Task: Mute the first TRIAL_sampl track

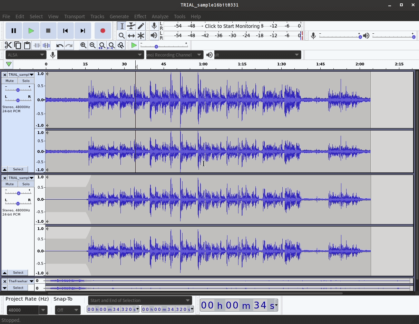Action: [x=9, y=81]
